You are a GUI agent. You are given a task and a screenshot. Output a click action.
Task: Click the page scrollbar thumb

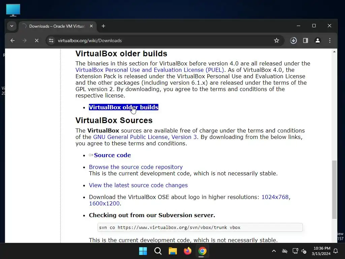tap(335, 190)
